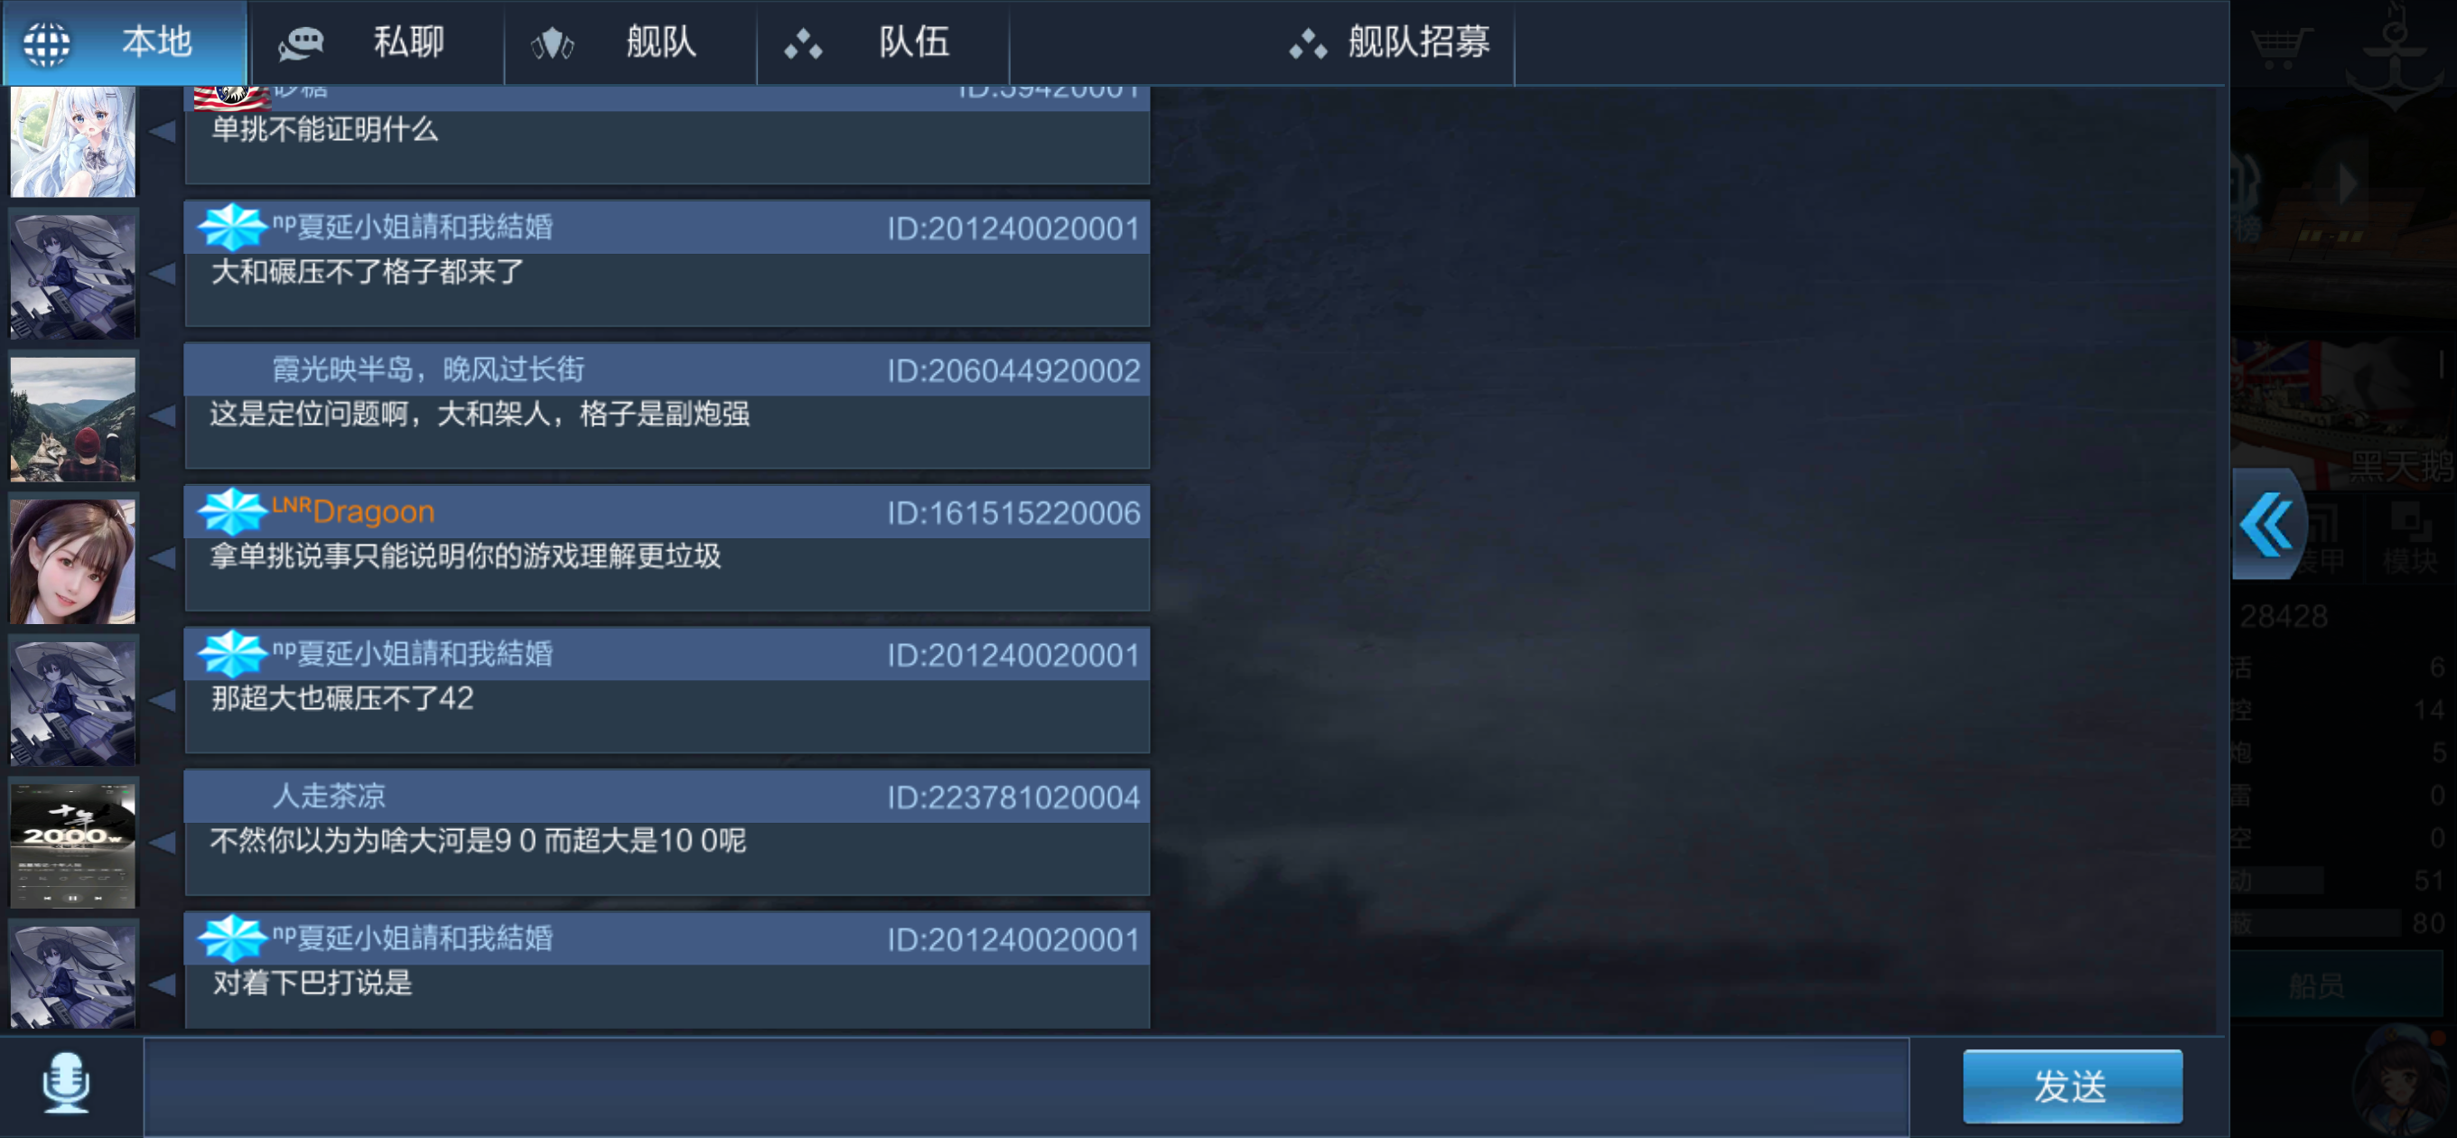Open 人走茶凉 avatar with 2000 text

click(73, 844)
